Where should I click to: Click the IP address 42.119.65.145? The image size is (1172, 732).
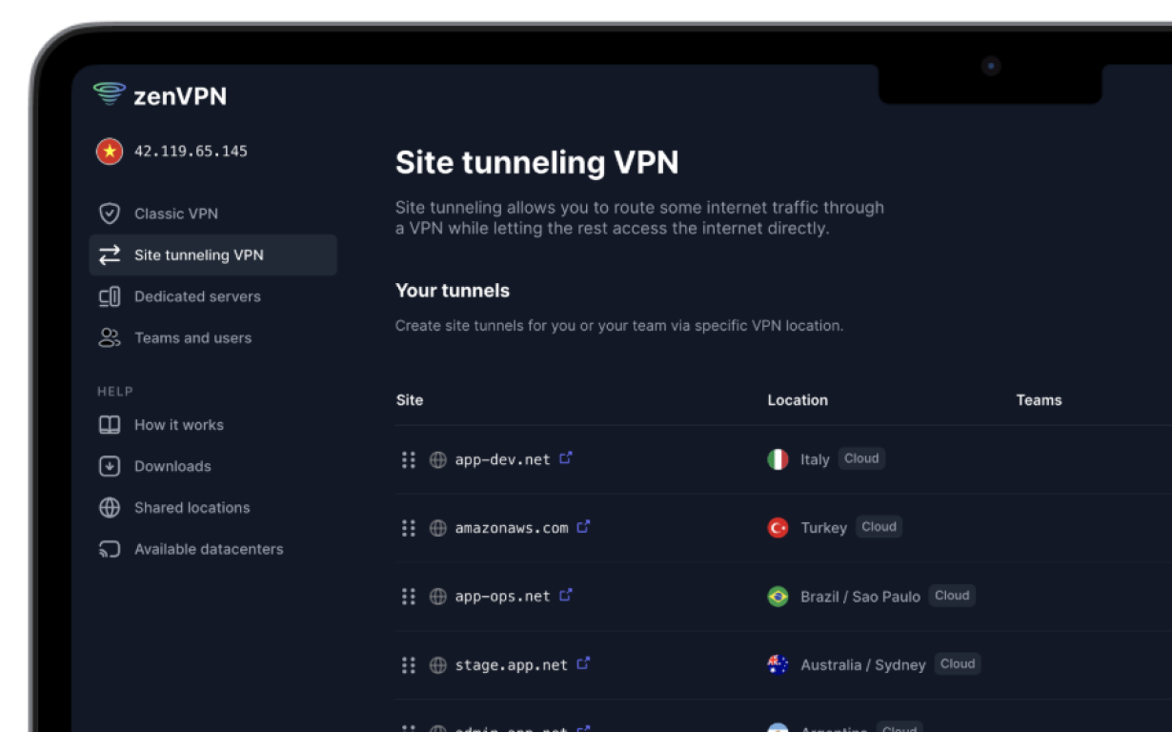coord(191,152)
